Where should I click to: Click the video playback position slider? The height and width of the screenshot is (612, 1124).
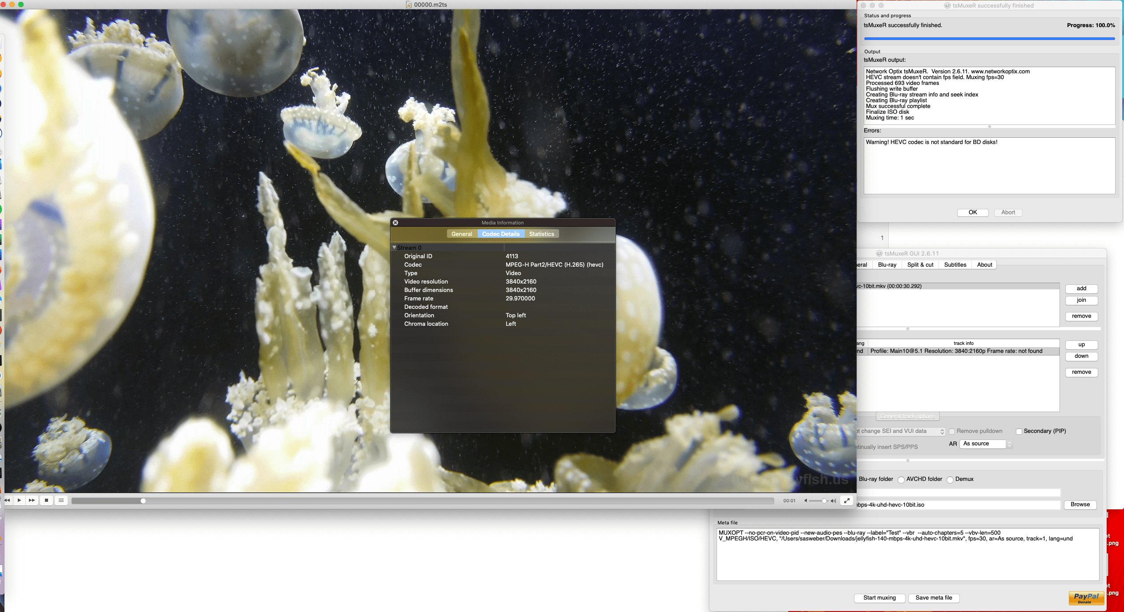click(x=423, y=501)
